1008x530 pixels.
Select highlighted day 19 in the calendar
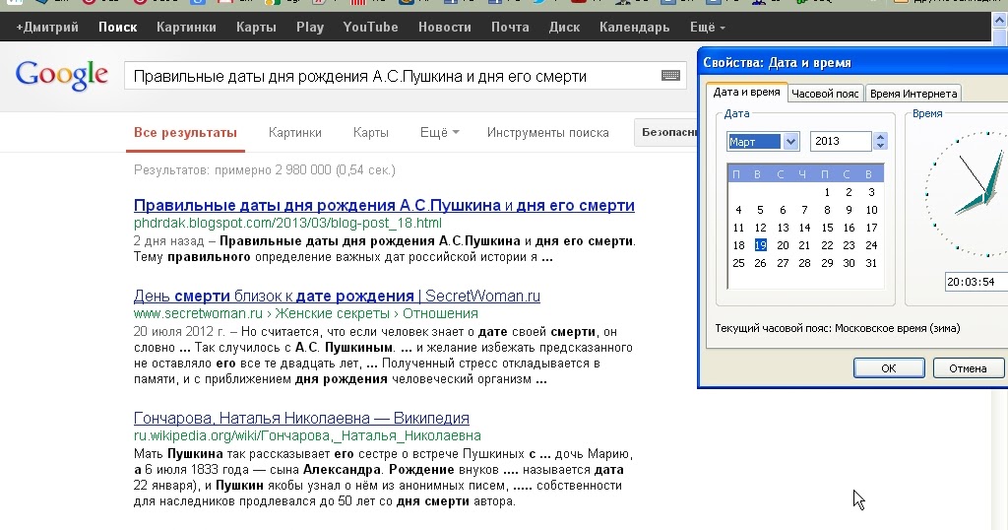[x=761, y=245]
